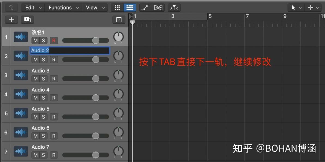The width and height of the screenshot is (325, 162).
Task: Solo the Audio 5 track
Action: pyautogui.click(x=44, y=117)
